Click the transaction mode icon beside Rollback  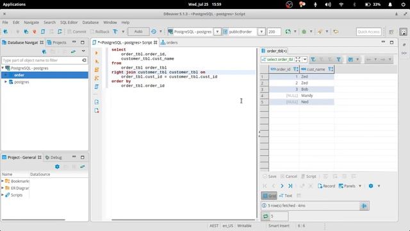point(115,31)
